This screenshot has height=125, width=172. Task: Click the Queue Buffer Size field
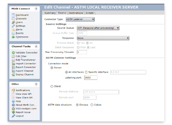tap(82, 33)
